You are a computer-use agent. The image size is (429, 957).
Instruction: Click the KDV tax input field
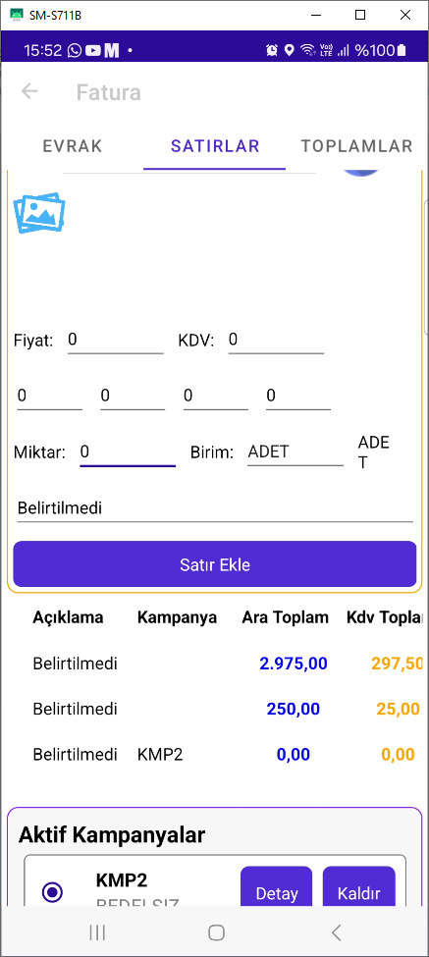coord(276,340)
